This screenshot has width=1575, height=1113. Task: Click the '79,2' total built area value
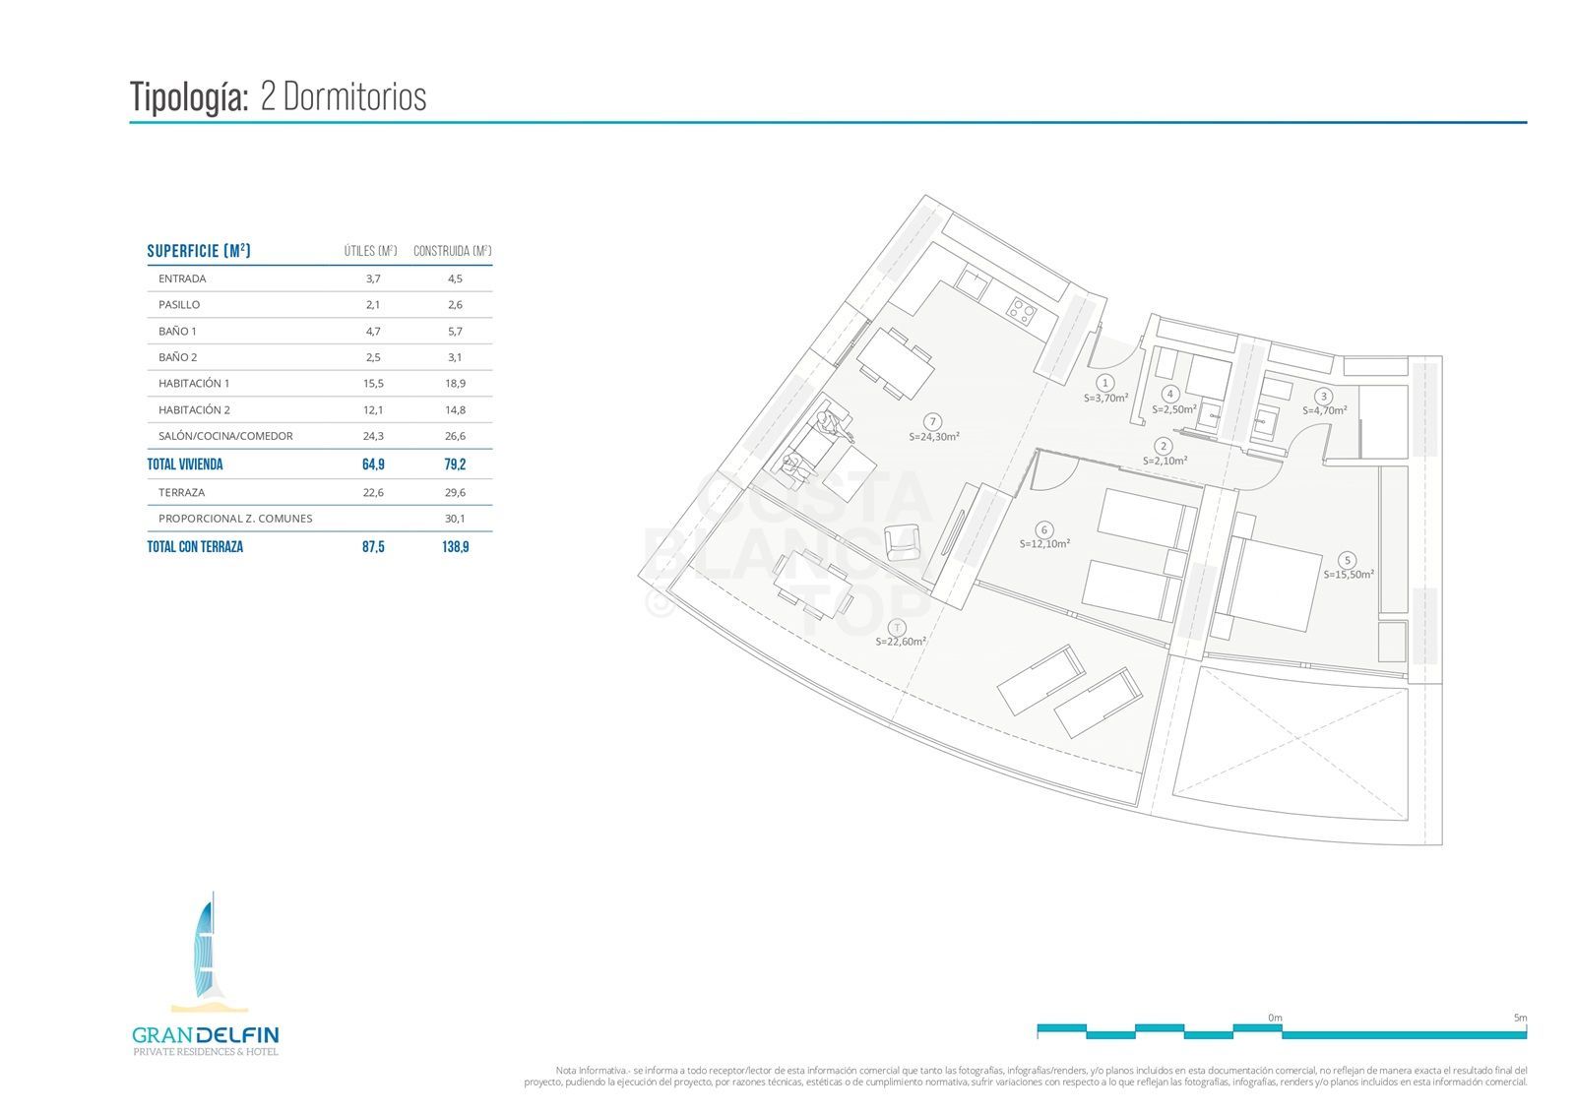(x=455, y=464)
